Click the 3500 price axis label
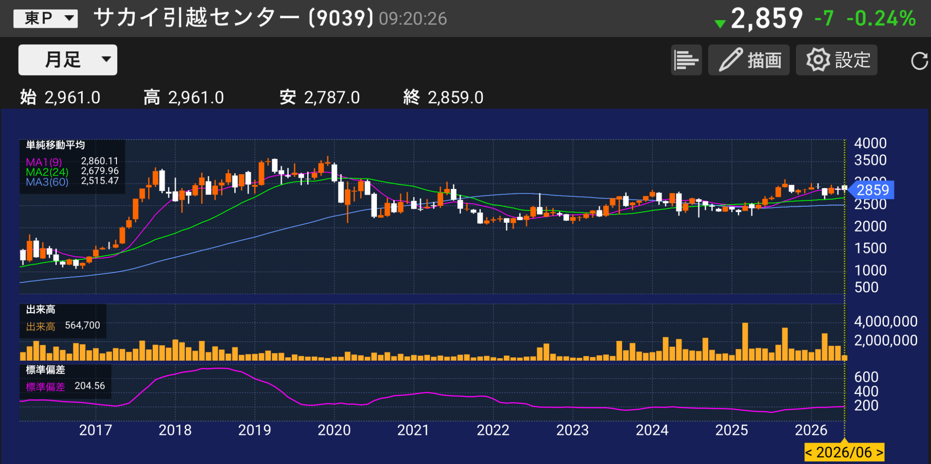The height and width of the screenshot is (464, 931). (870, 160)
